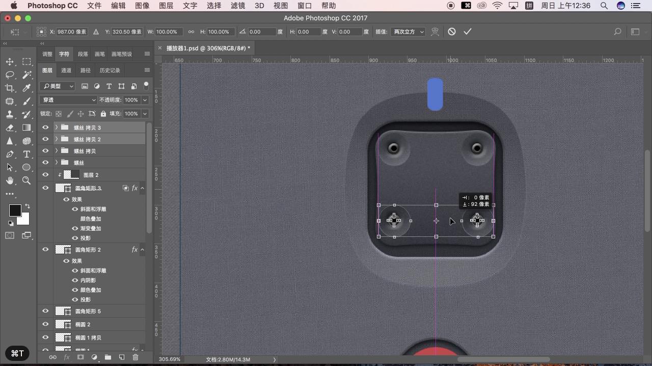Hide the 渐变叠加 effect
This screenshot has width=652, height=366.
75,229
